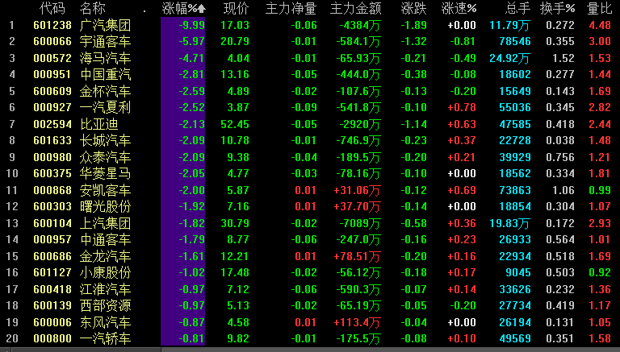Click total volume 24.92万

pos(510,59)
